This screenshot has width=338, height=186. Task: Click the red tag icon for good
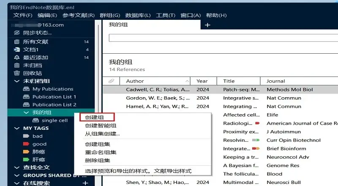26,144
